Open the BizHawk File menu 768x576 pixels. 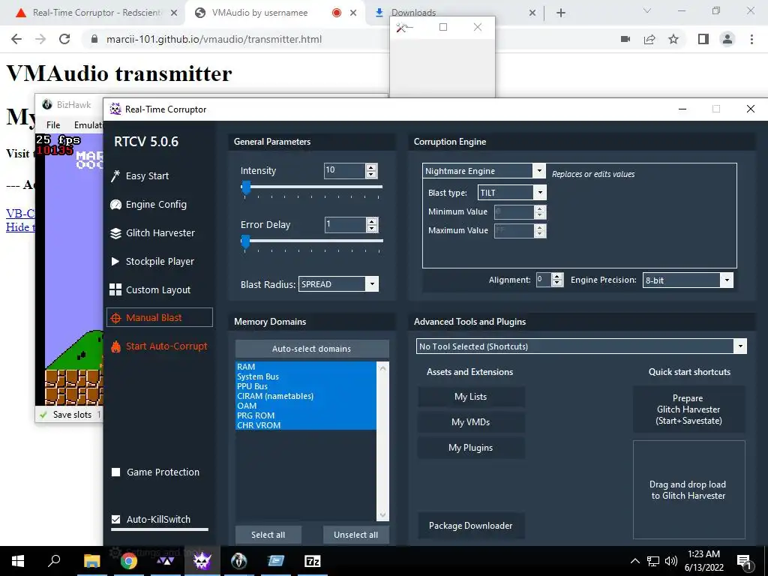pyautogui.click(x=53, y=125)
